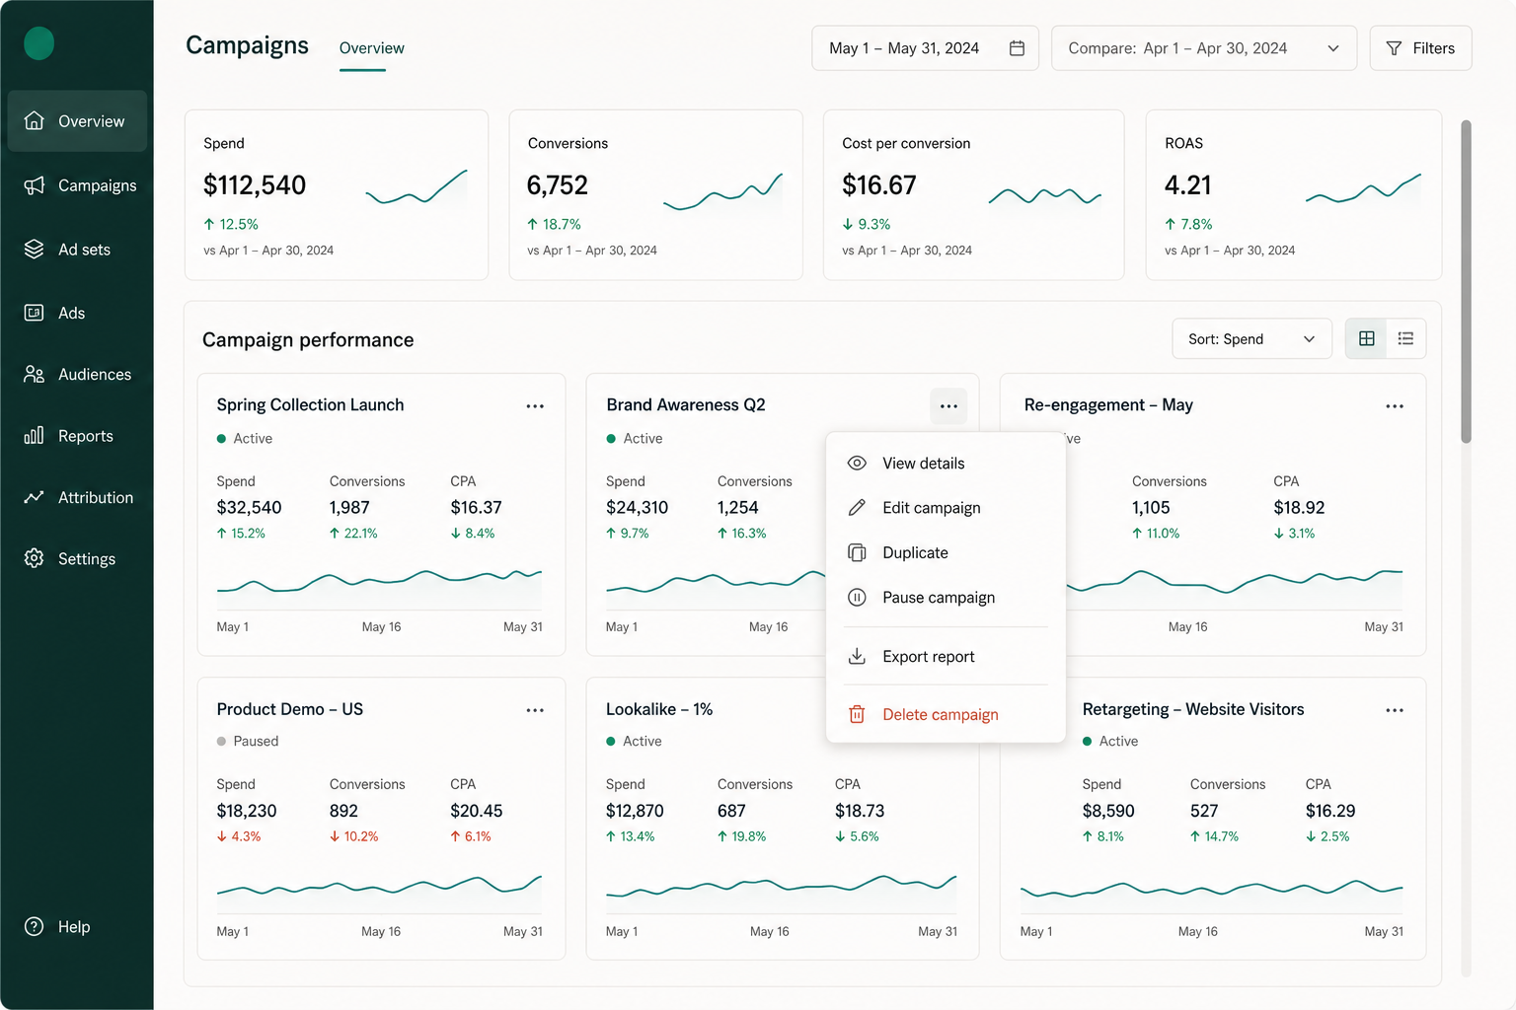Viewport: 1516px width, 1010px height.
Task: Click the $112,540 total spend value
Action: [x=255, y=185]
